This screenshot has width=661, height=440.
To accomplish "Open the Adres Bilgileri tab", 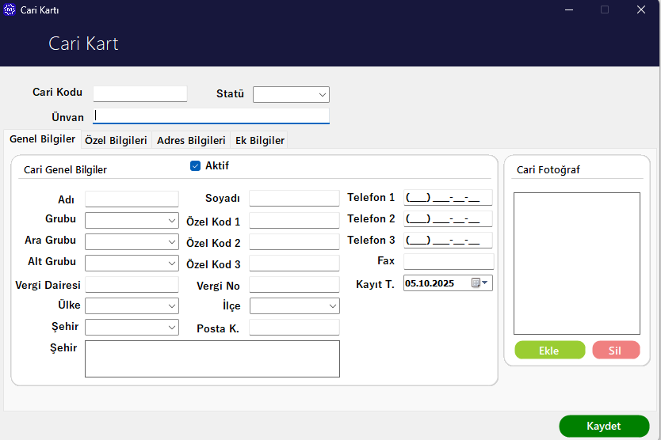I will coord(191,140).
